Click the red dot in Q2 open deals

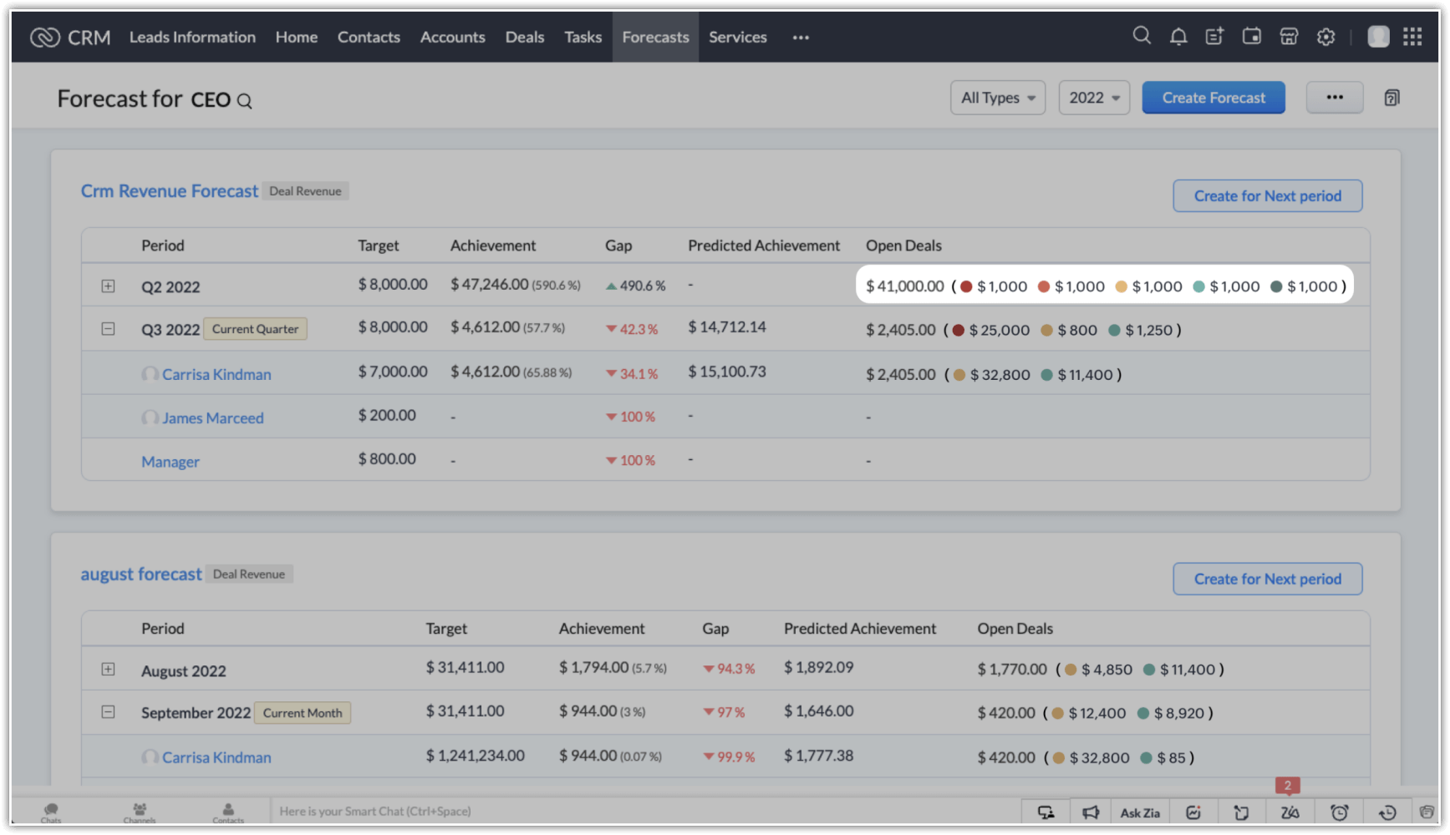pos(966,286)
